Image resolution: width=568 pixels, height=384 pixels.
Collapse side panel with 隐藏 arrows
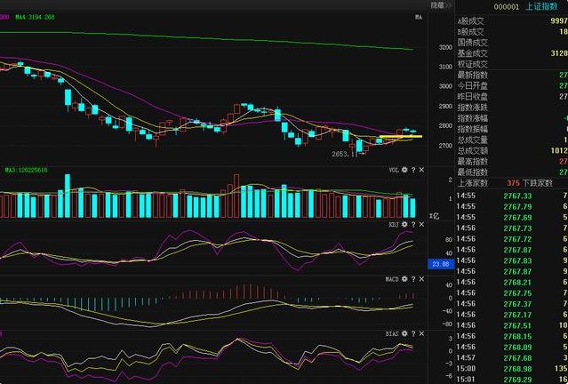pos(441,5)
